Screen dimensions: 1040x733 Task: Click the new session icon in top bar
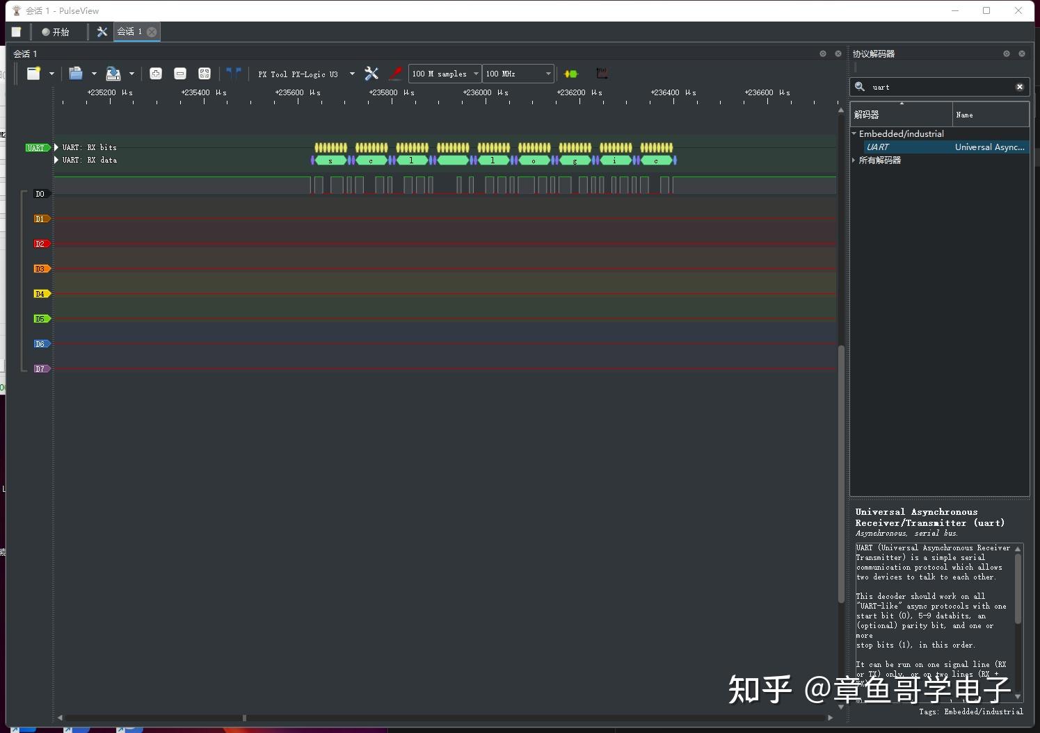click(16, 32)
